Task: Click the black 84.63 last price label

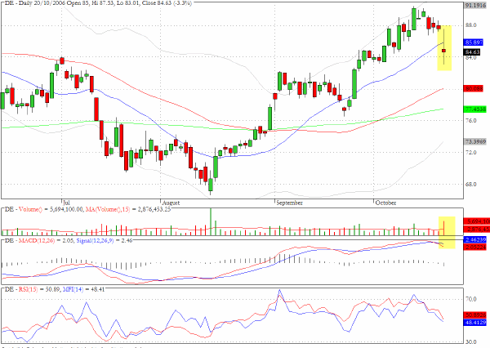Action: point(472,51)
